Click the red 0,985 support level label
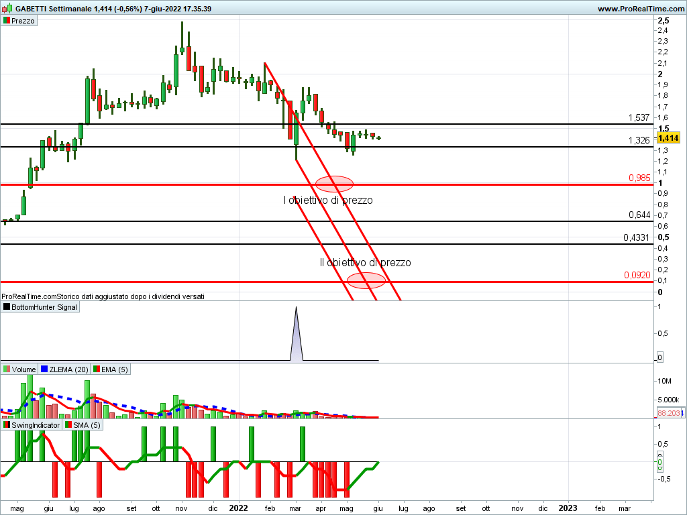687x515 pixels. pos(639,178)
